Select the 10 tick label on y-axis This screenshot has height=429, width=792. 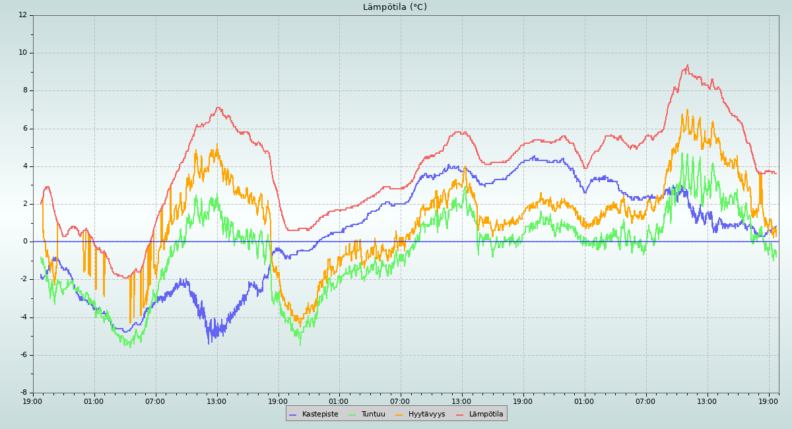point(23,53)
